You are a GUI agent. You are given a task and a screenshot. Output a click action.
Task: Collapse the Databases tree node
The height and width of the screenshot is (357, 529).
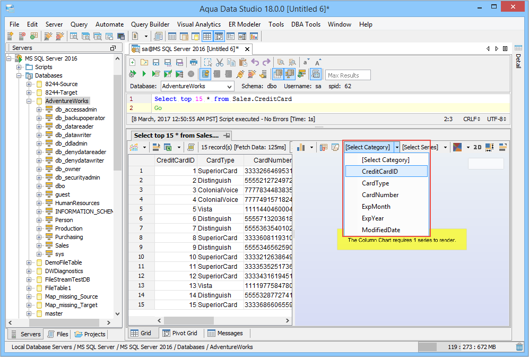click(19, 75)
